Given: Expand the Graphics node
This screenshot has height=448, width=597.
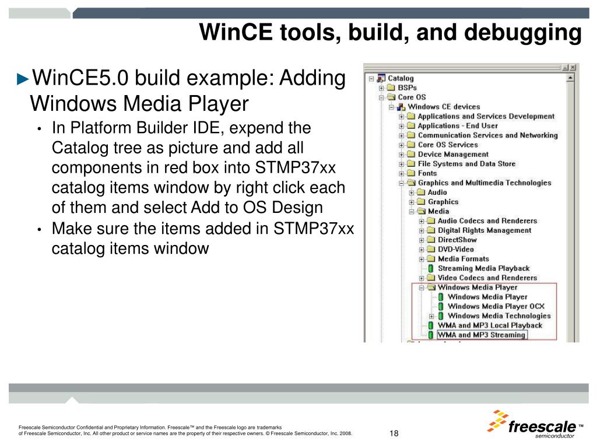Looking at the screenshot, I should pyautogui.click(x=411, y=202).
